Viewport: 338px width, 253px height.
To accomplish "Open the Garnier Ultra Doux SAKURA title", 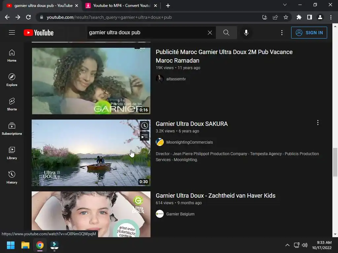I will coord(192,124).
